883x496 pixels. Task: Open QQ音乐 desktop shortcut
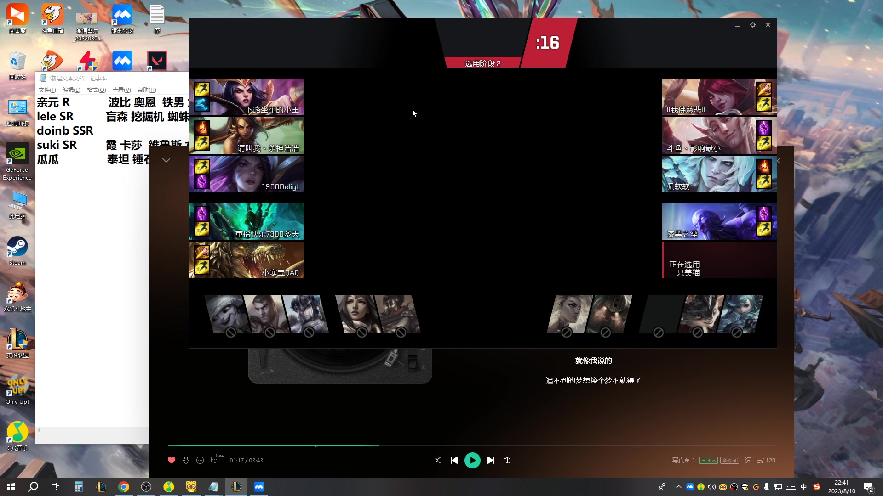point(17,436)
